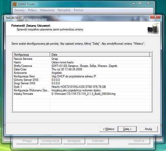
Task: Click the NAS device image in wizard header
Action: click(x=153, y=29)
